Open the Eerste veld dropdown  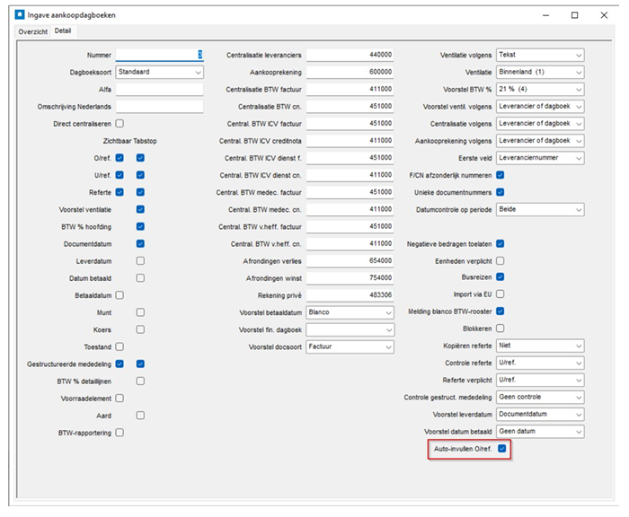pyautogui.click(x=540, y=158)
